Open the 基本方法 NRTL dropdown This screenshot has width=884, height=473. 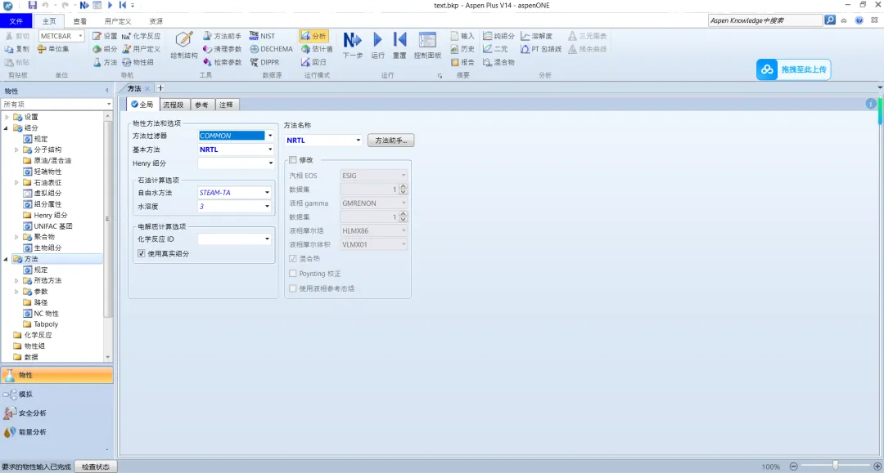point(270,149)
